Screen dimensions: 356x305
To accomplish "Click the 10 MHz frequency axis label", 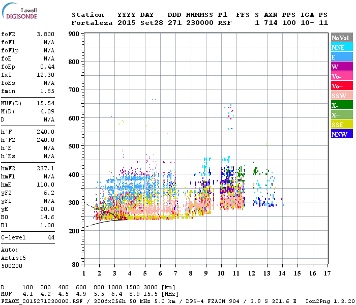I will click(x=221, y=273).
